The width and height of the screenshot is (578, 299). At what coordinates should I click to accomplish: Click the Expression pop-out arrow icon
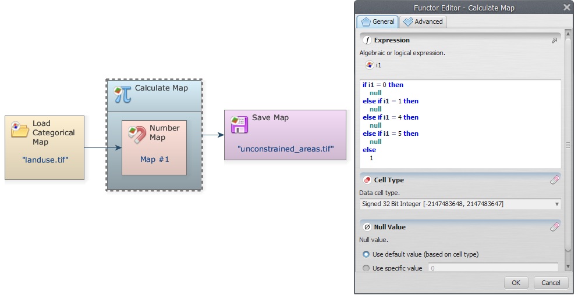click(x=554, y=41)
